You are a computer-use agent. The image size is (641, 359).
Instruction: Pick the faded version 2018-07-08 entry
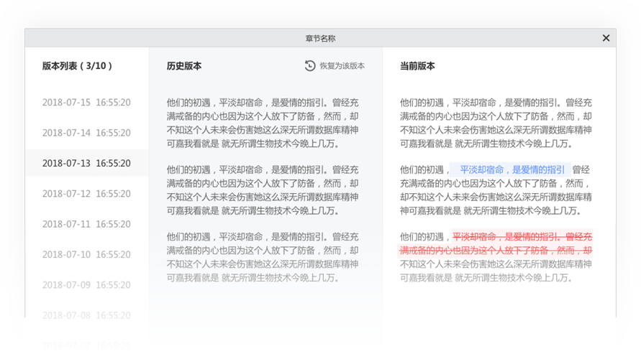(86, 315)
